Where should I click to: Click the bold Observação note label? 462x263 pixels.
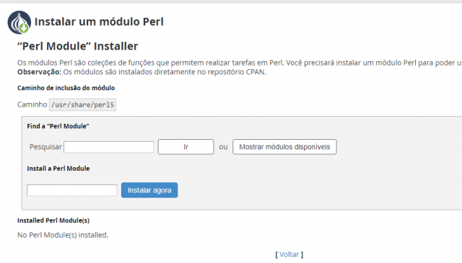click(x=39, y=72)
